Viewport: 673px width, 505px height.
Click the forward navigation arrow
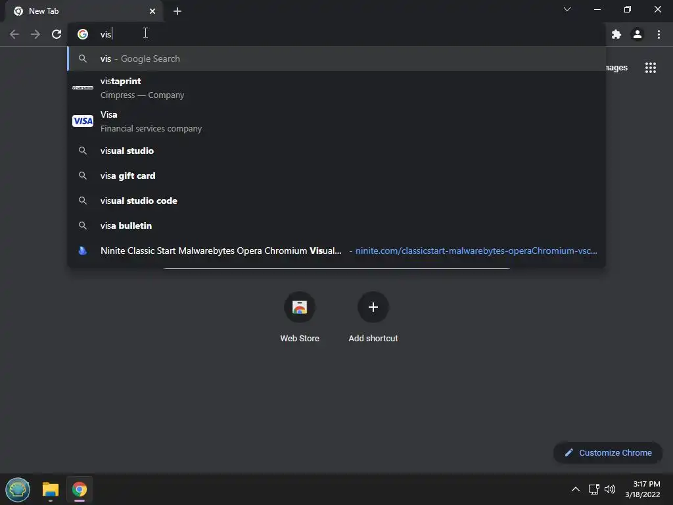coord(35,34)
